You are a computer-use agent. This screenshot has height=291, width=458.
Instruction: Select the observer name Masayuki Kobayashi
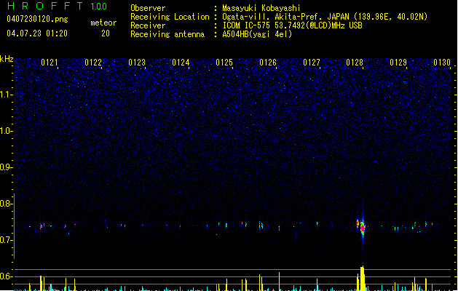click(x=261, y=8)
